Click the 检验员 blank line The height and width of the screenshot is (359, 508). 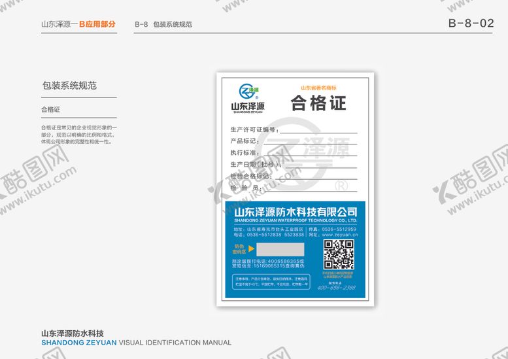coord(309,190)
